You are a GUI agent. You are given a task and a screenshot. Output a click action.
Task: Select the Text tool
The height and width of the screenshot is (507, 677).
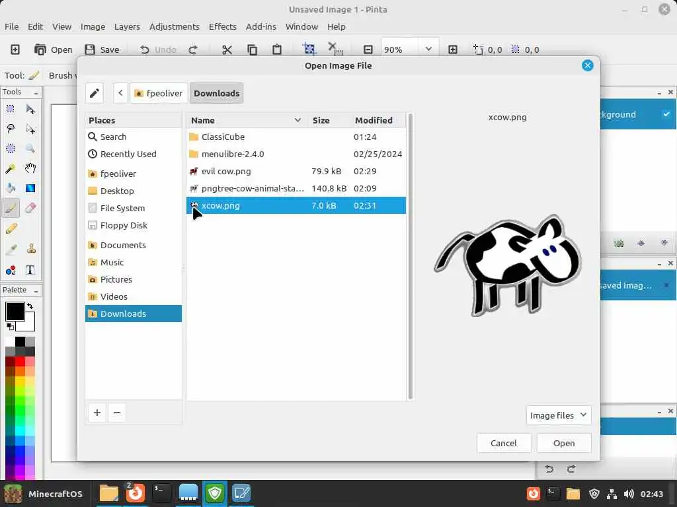(30, 270)
